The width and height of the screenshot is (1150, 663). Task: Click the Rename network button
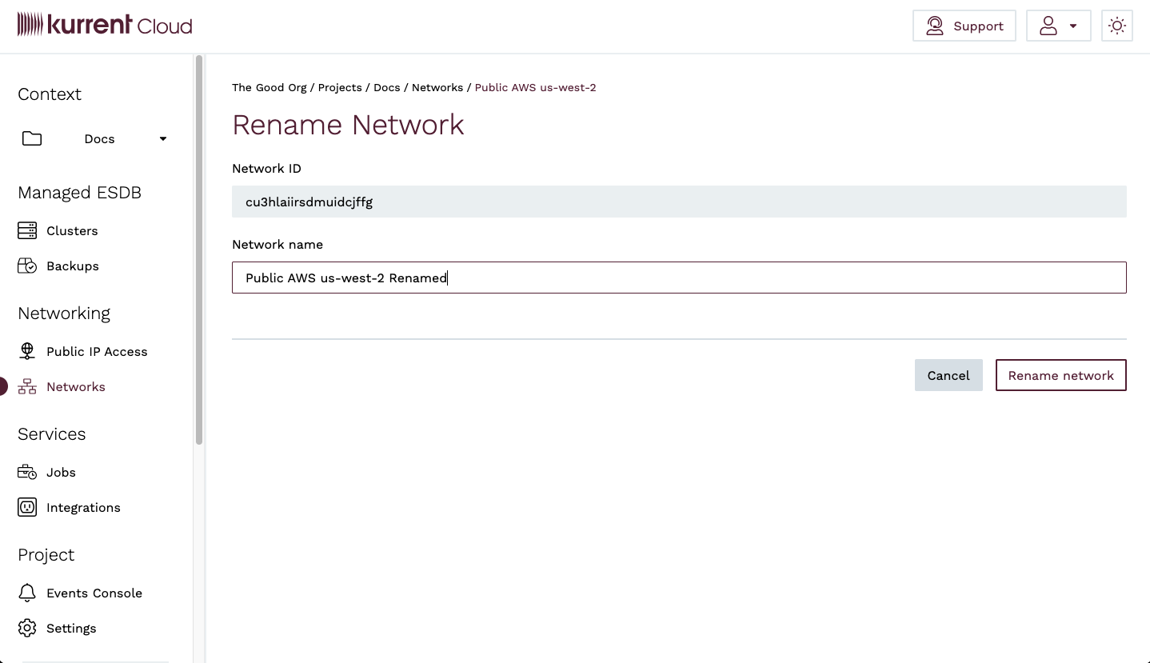pos(1060,375)
